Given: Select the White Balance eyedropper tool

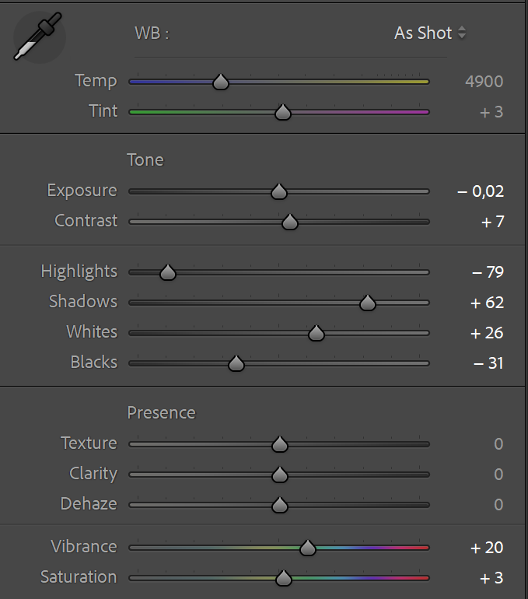Looking at the screenshot, I should pyautogui.click(x=37, y=37).
